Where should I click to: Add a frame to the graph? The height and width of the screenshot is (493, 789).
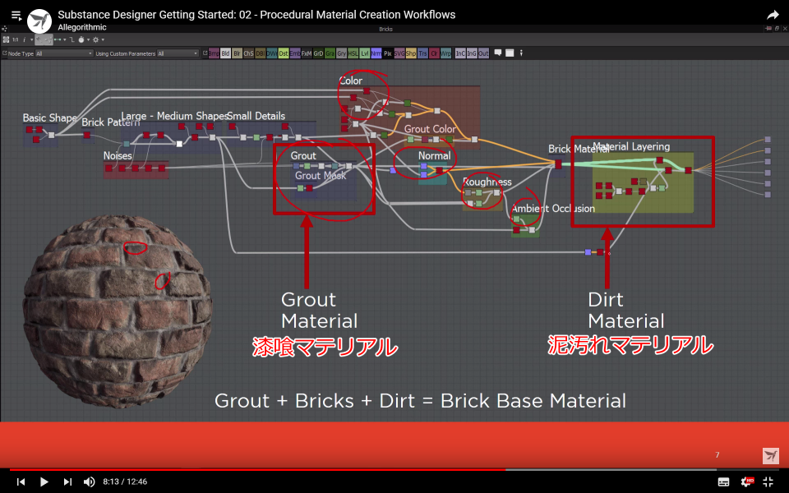click(510, 53)
